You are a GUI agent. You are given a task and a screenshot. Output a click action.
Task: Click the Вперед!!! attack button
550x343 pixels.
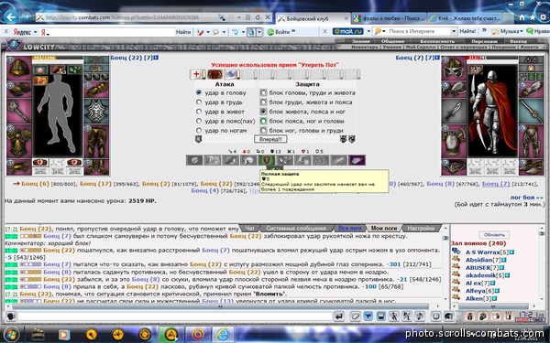click(x=270, y=139)
